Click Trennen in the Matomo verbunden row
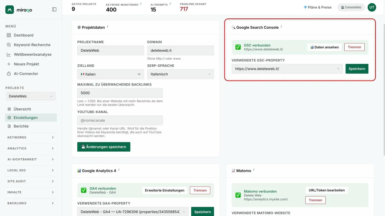This screenshot has height=216, width=385. pos(315,200)
